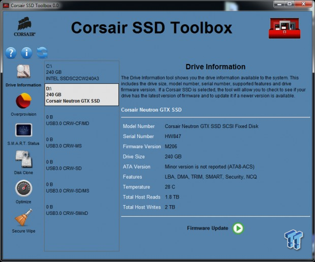Open the Optimize gauge icon
The image size is (315, 262).
[x=23, y=188]
